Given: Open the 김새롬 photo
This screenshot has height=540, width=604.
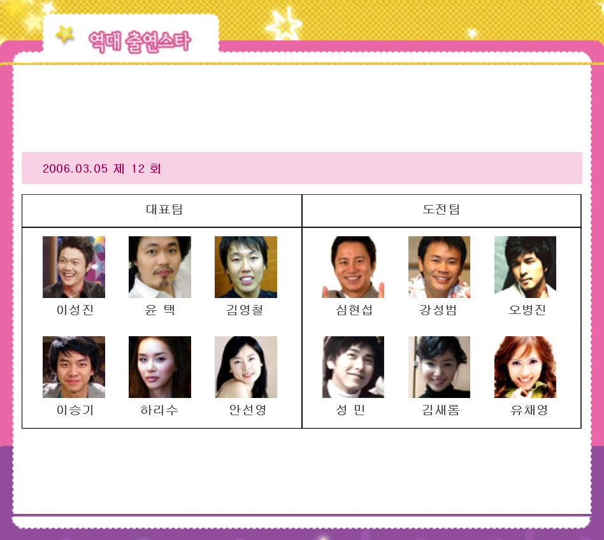Looking at the screenshot, I should (439, 367).
